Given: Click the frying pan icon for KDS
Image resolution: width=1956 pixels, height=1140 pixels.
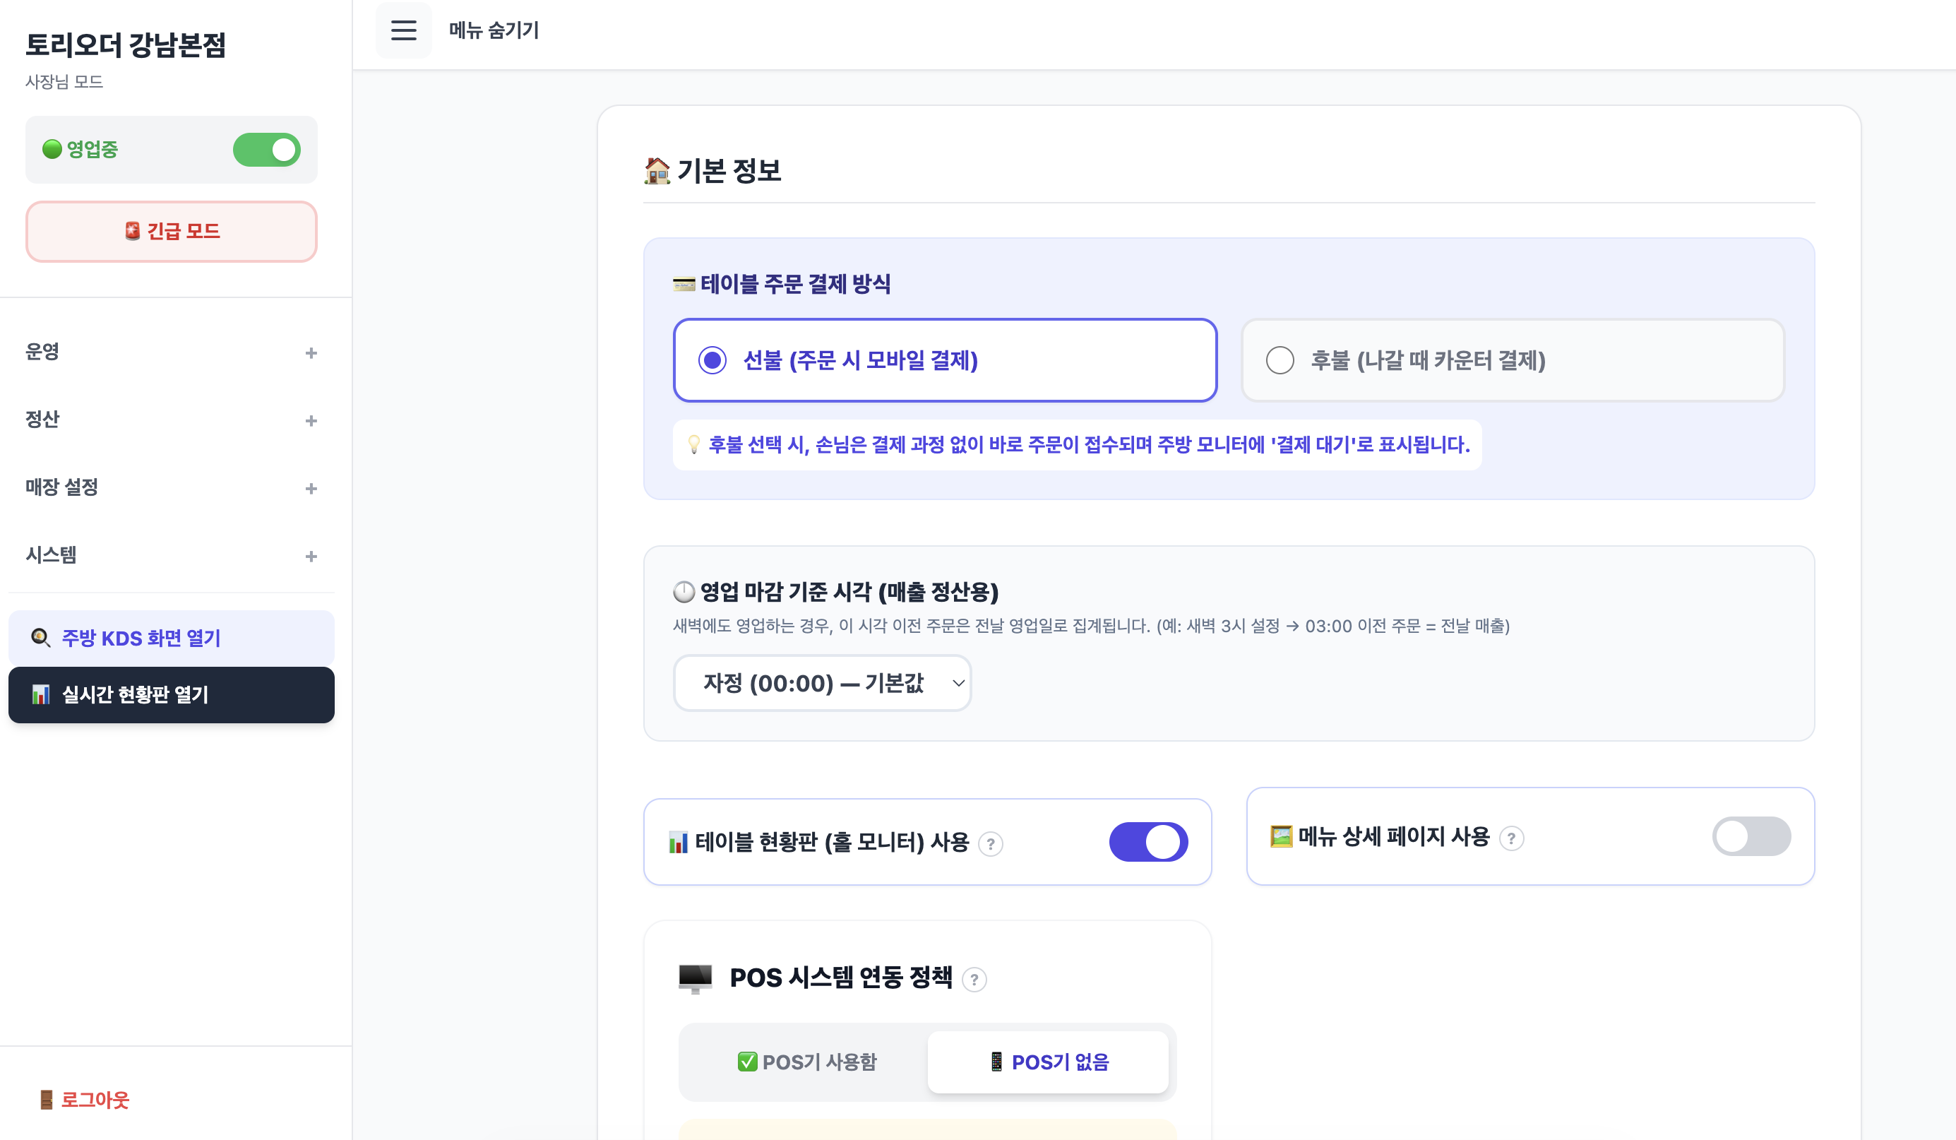Looking at the screenshot, I should [40, 638].
